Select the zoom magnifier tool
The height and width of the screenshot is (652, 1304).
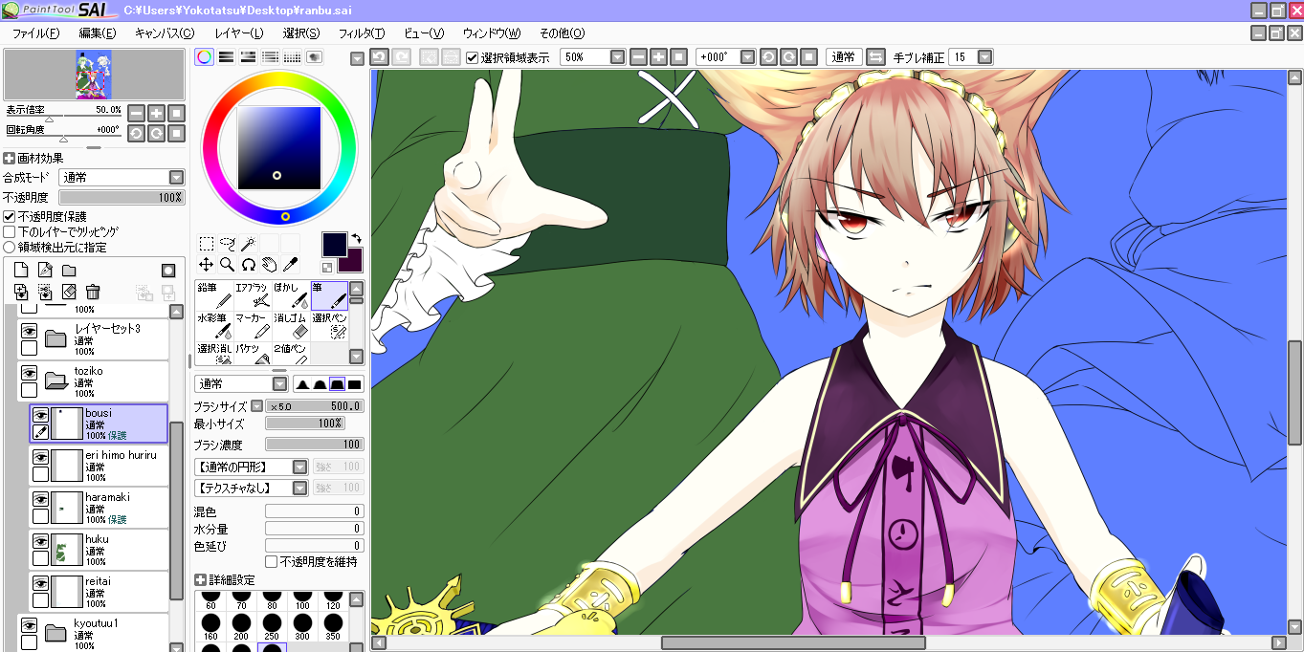[x=228, y=264]
